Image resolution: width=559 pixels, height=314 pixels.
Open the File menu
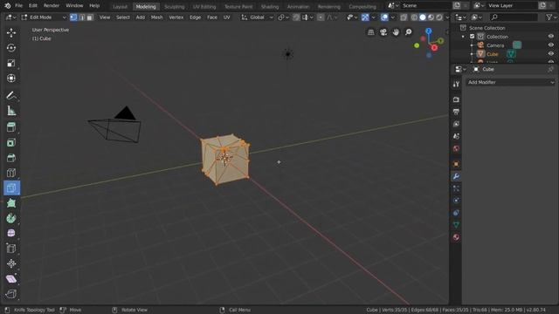click(18, 6)
